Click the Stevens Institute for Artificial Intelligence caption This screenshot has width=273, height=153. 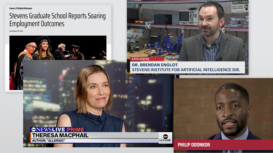(x=186, y=70)
